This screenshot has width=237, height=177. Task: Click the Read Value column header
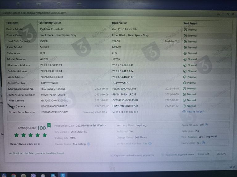tap(119, 23)
